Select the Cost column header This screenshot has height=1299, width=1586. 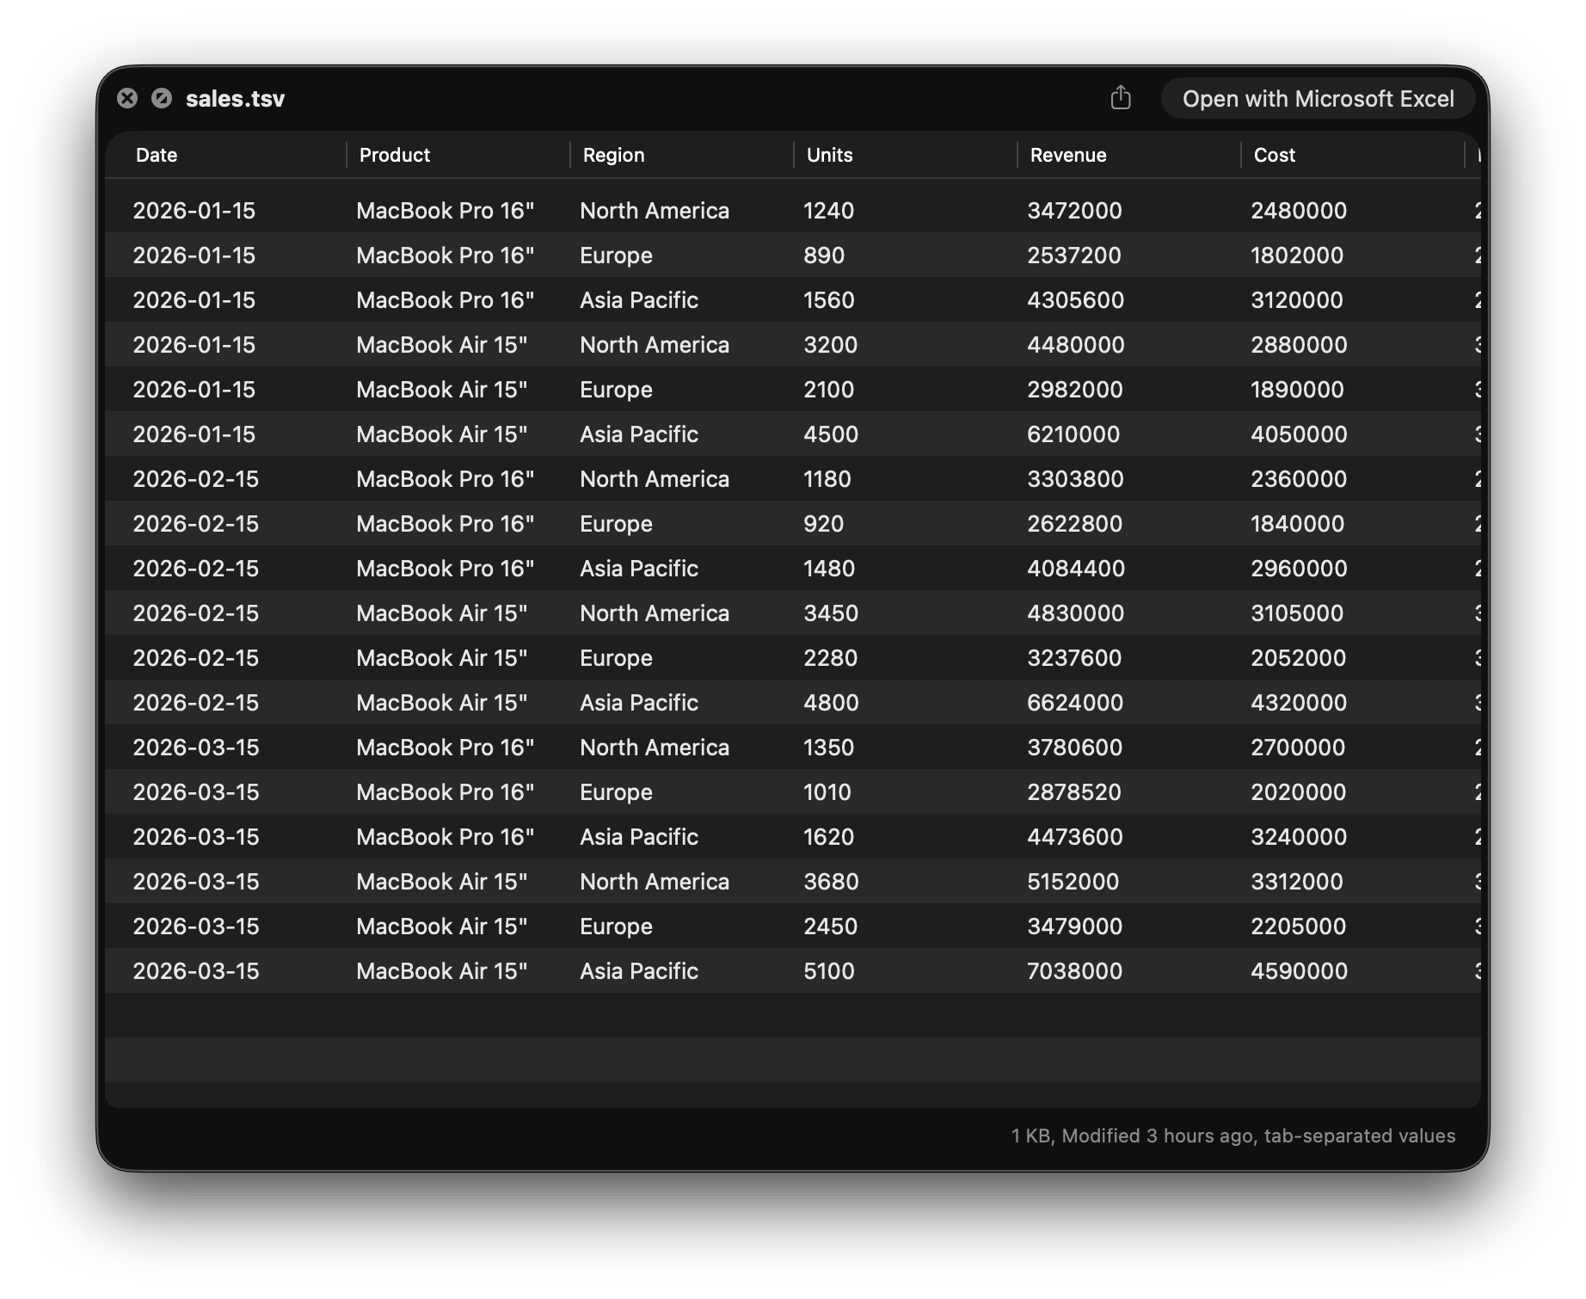(x=1274, y=155)
